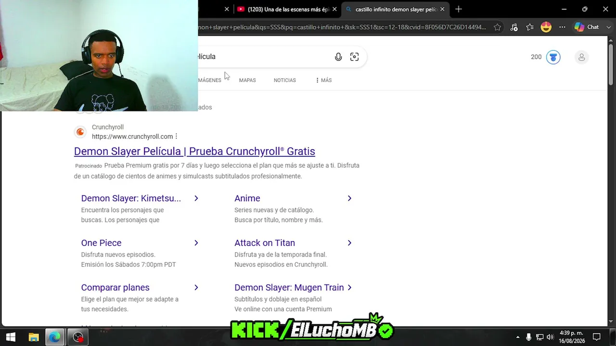Open visual search camera icon
Screen dimensions: 616x346
354,57
